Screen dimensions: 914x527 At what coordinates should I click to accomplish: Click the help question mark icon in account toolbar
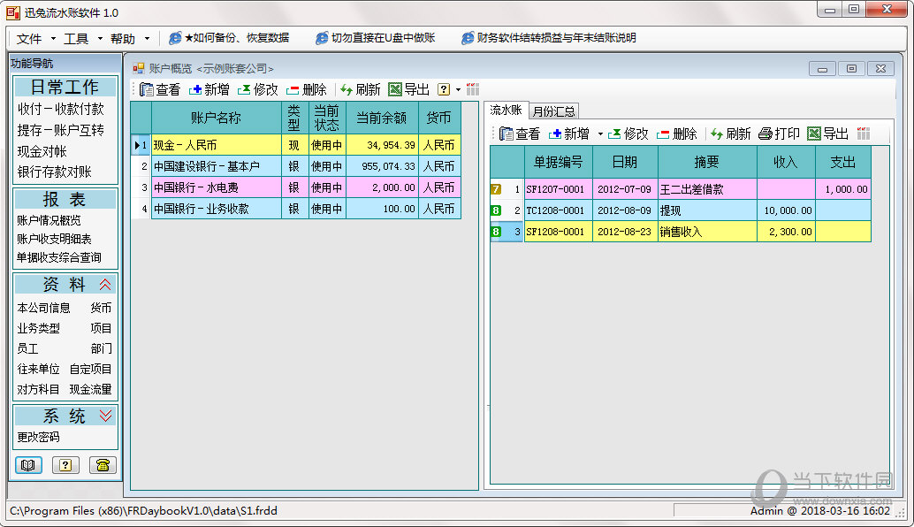coord(444,89)
